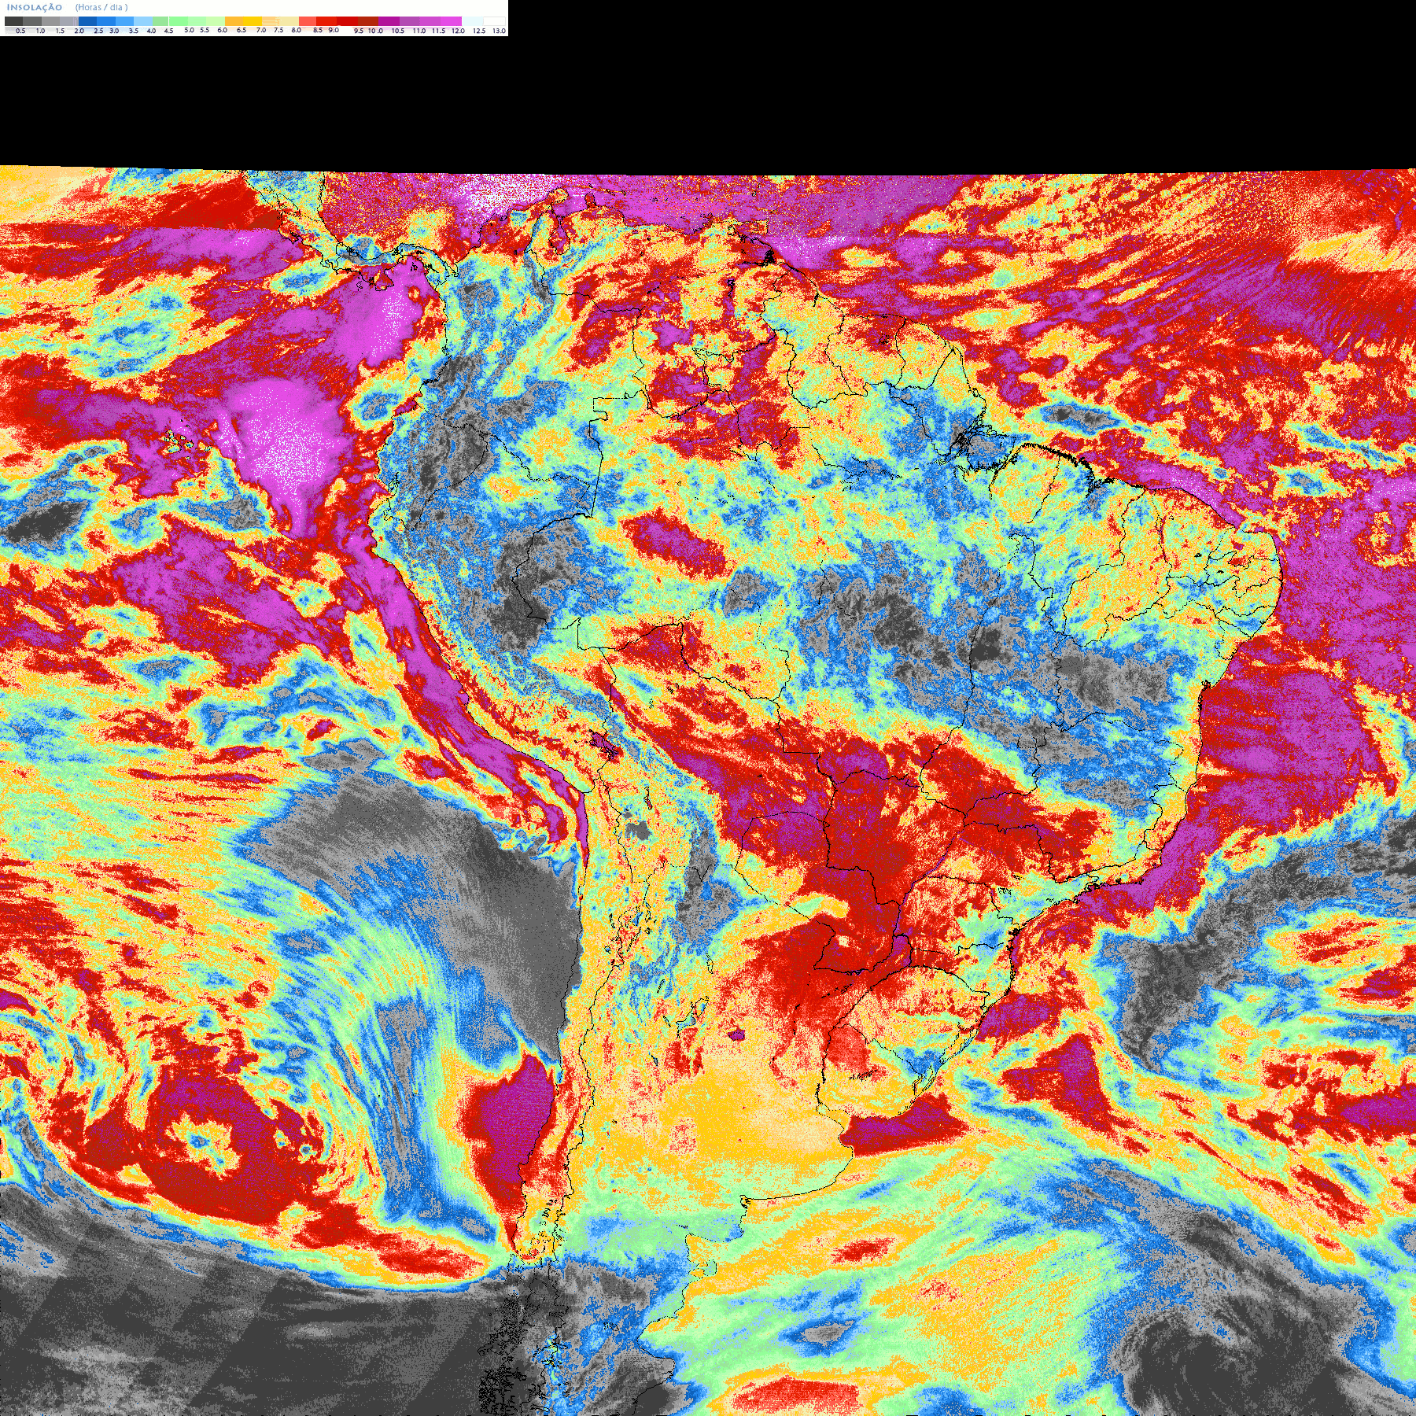Select the pale blue swatch above 12.5
Viewport: 1416px width, 1416px height.
pyautogui.click(x=472, y=21)
